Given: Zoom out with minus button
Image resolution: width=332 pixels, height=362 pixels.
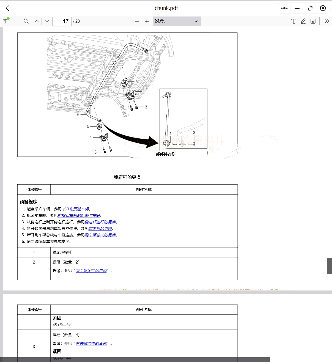Looking at the screenshot, I should (137, 21).
